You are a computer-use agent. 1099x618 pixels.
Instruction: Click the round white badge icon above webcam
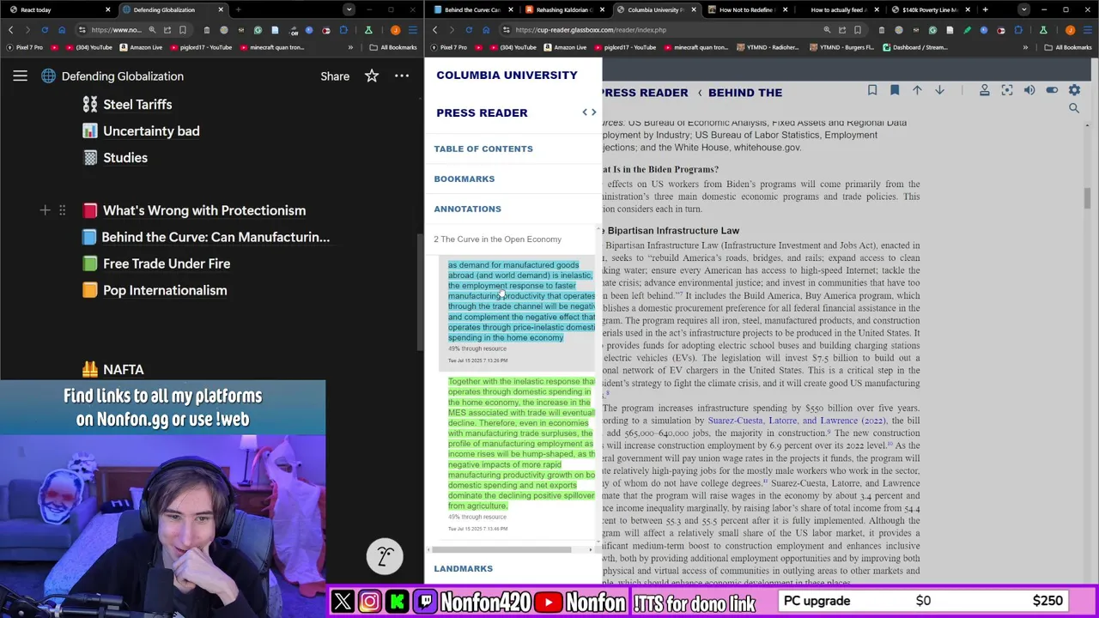point(385,556)
